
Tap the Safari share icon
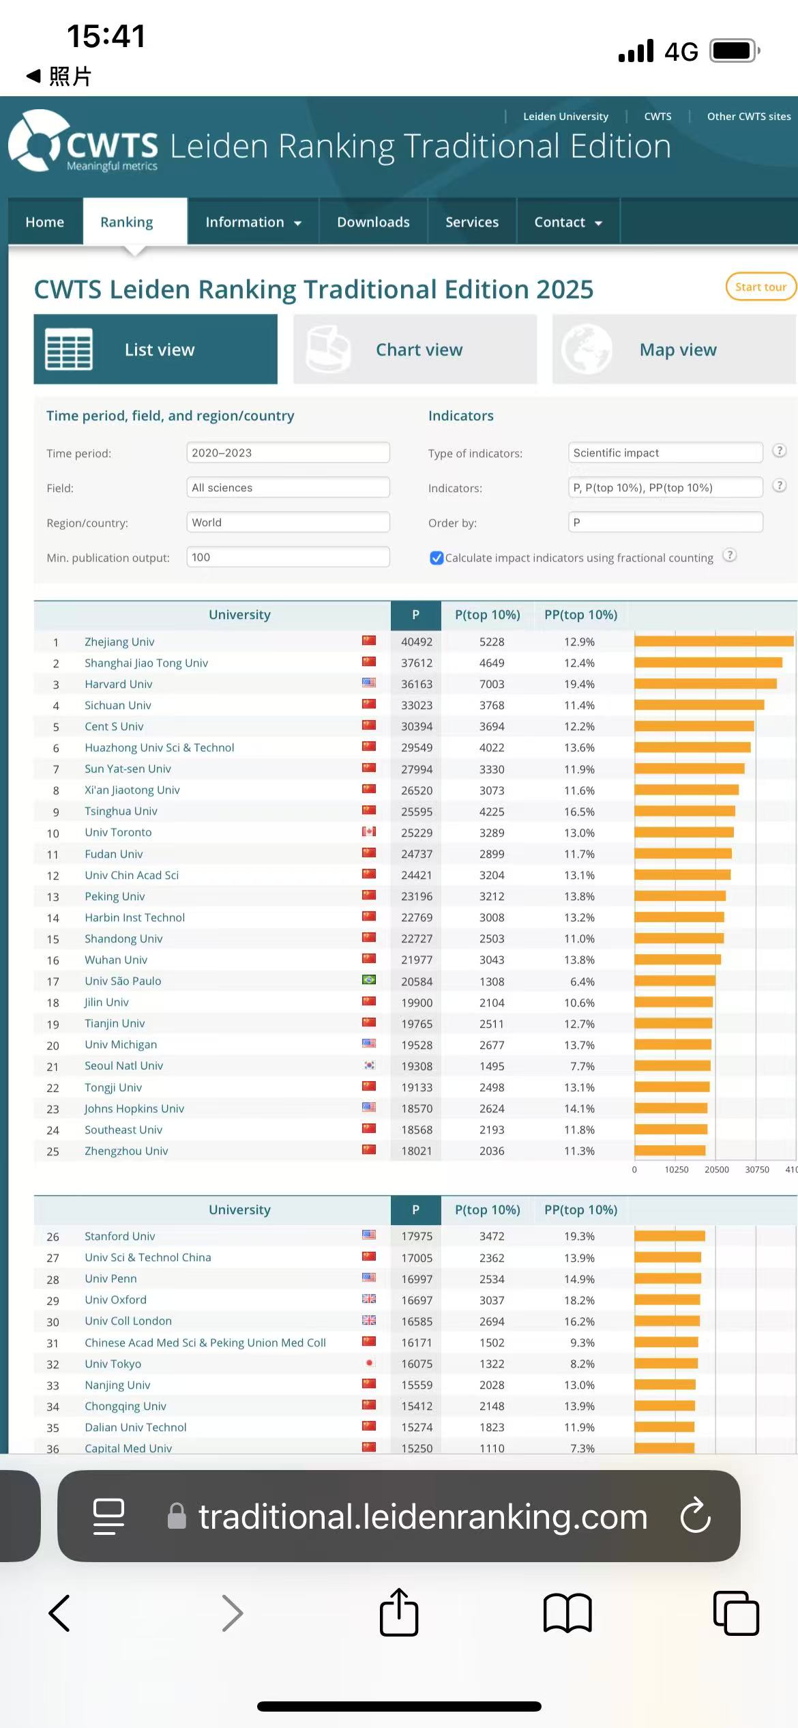[399, 1613]
